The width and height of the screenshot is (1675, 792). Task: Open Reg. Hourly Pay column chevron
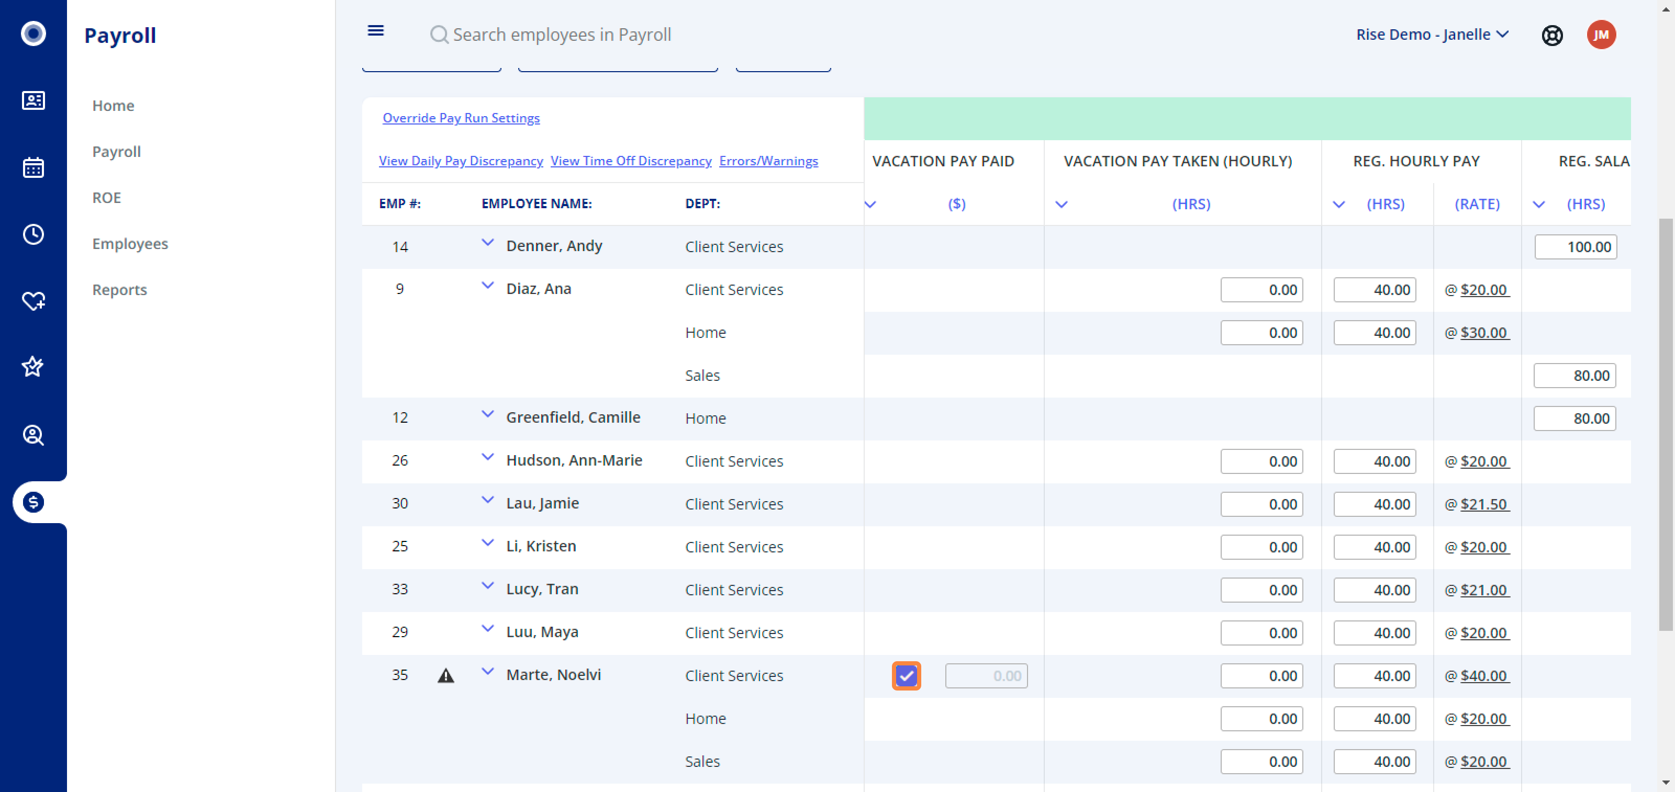[1338, 205]
